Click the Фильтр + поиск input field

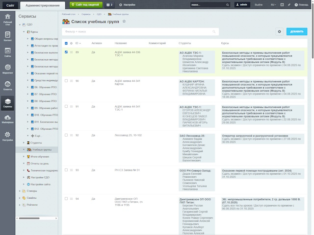[x=140, y=31]
